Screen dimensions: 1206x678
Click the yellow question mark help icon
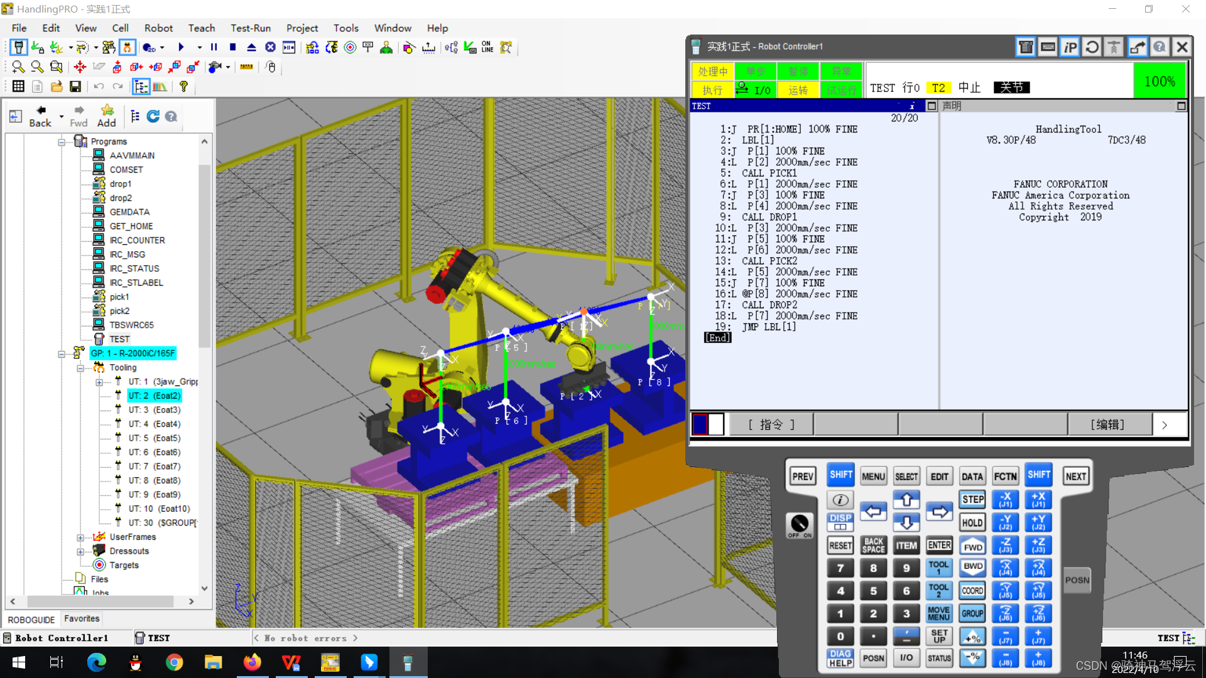(183, 87)
